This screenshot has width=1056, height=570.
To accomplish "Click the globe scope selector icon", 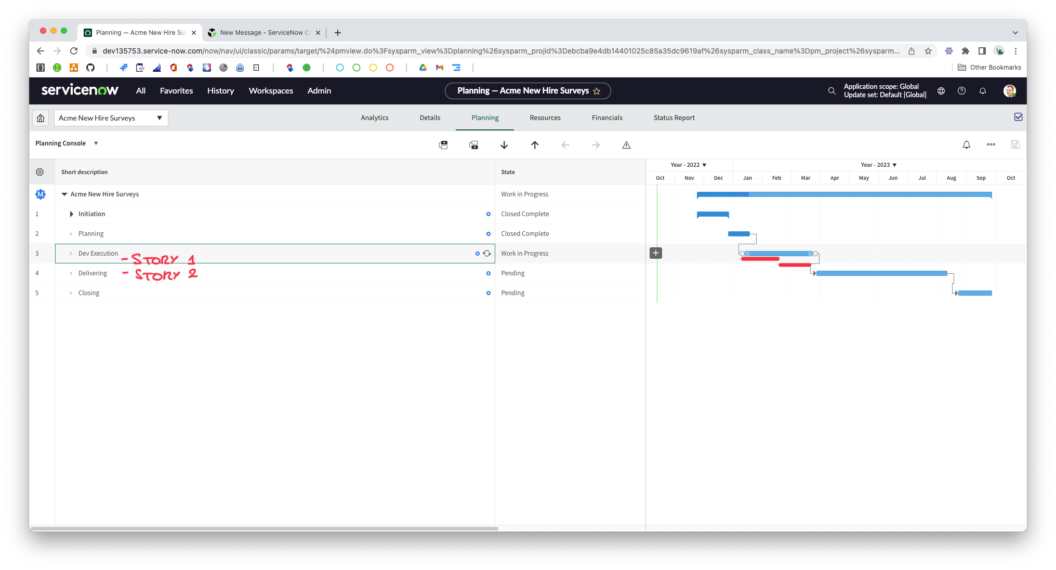I will tap(941, 91).
